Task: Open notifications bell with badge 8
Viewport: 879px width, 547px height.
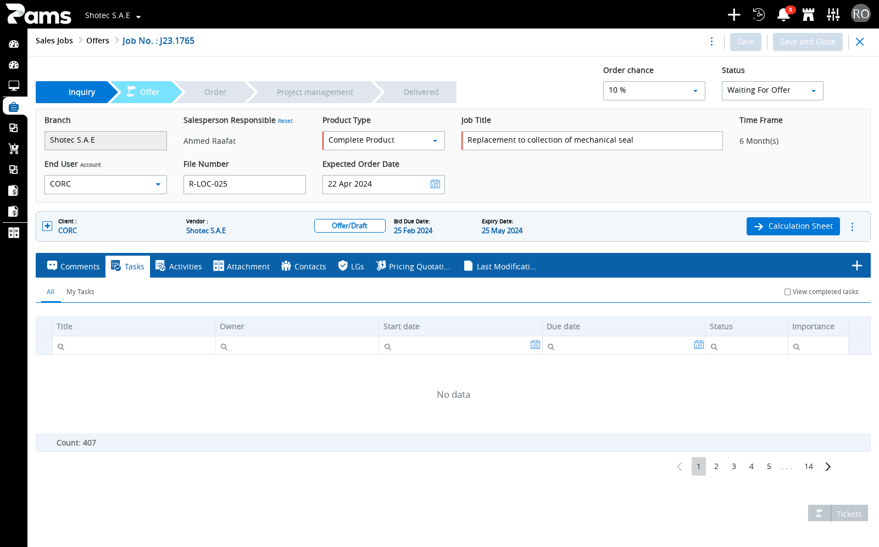Action: point(784,14)
